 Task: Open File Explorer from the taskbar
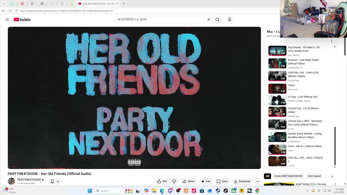(x=154, y=191)
